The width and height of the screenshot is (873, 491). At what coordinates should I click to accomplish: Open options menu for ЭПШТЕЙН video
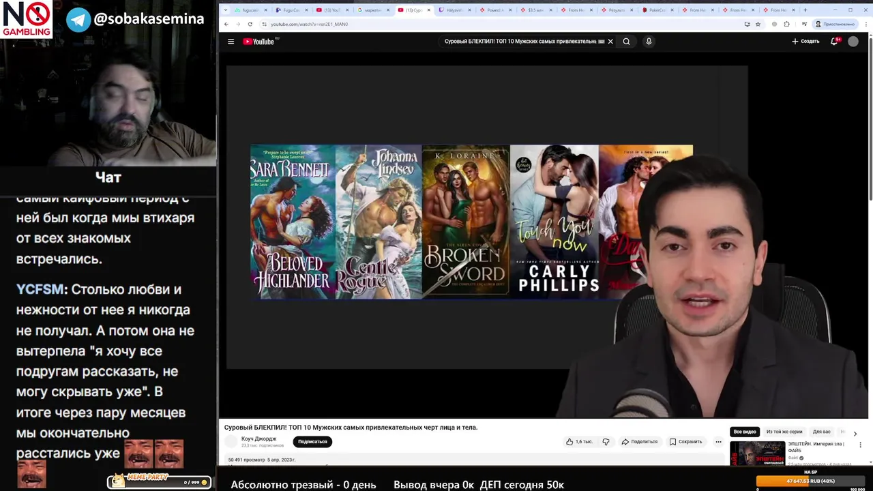pos(861,445)
